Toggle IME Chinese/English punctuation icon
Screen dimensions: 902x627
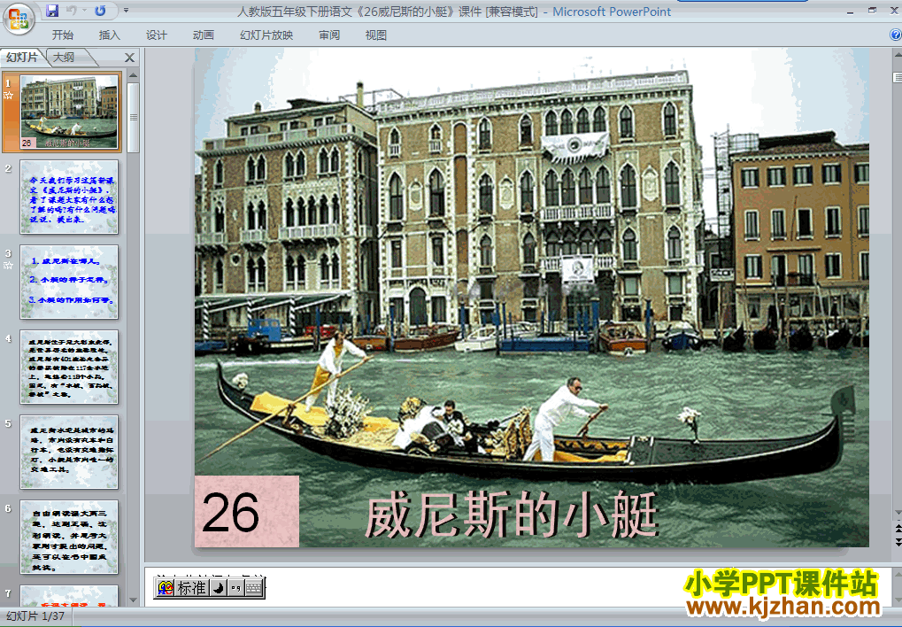point(235,588)
